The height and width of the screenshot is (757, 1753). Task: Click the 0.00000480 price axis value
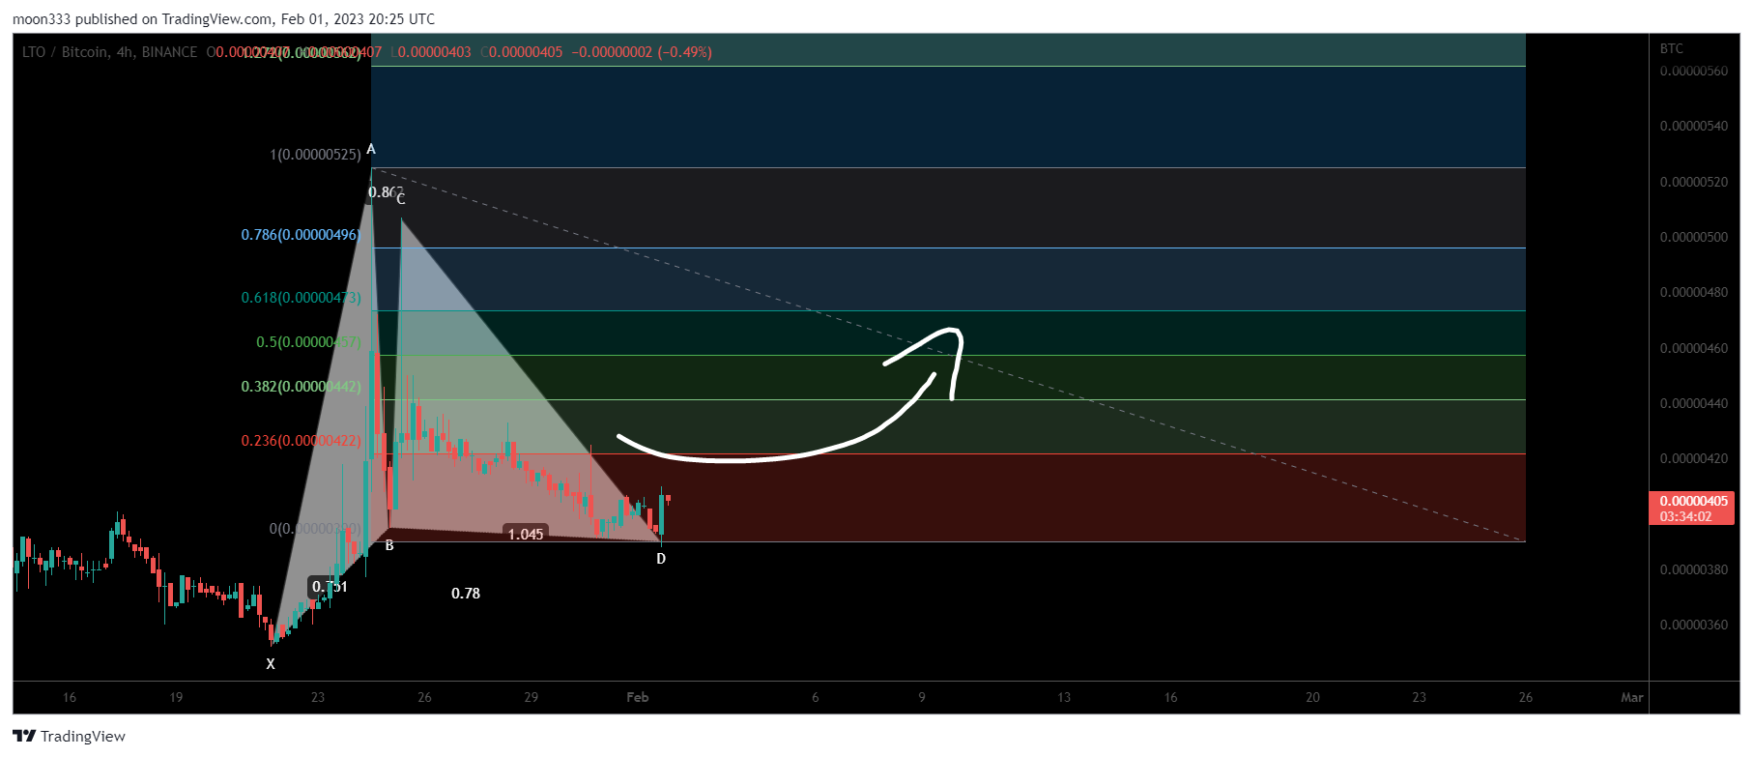pos(1693,292)
